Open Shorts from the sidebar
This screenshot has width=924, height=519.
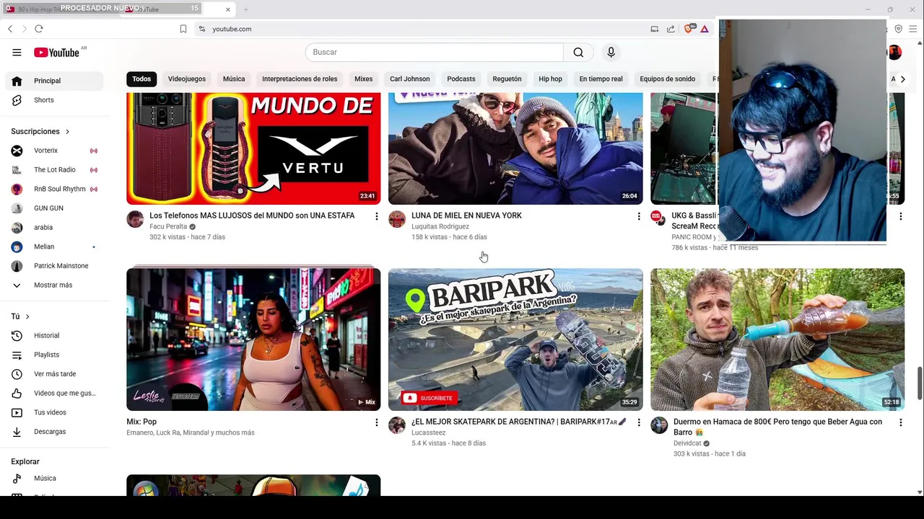(x=54, y=100)
